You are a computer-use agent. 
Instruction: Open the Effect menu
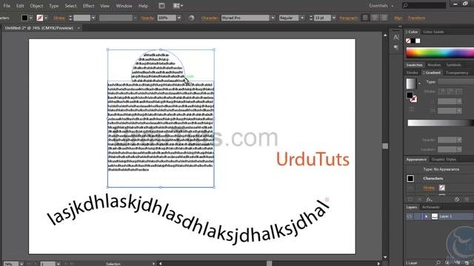click(x=88, y=6)
